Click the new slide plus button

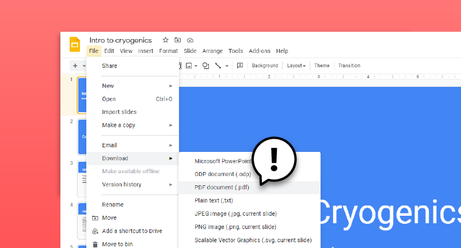[x=75, y=66]
